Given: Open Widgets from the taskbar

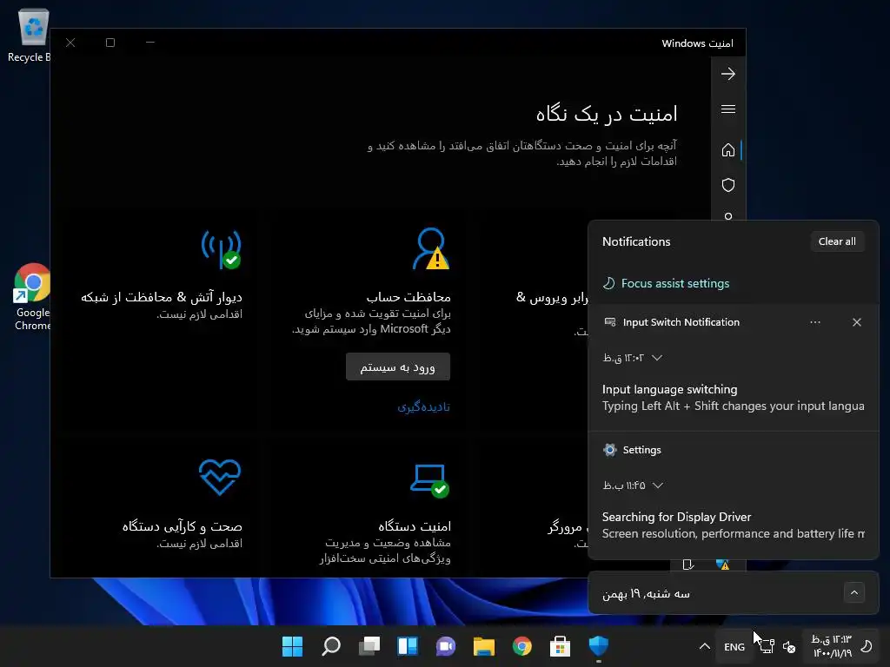Looking at the screenshot, I should tap(408, 646).
